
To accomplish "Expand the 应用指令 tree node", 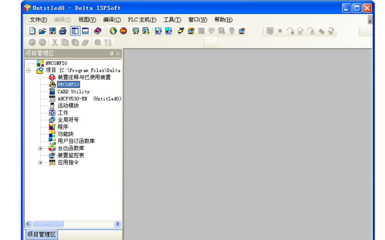I will (x=40, y=162).
